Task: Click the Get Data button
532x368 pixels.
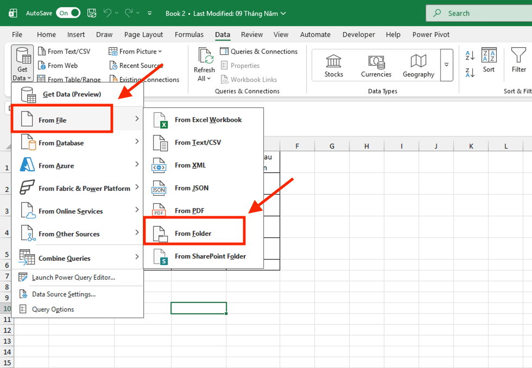Action: [22, 64]
